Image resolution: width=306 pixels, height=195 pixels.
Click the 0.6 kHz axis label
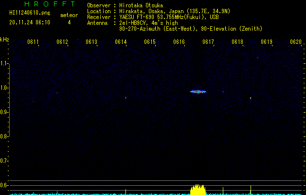(4, 185)
